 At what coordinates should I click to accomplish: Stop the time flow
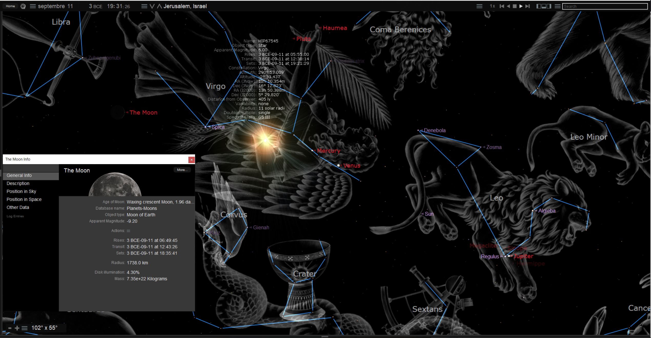[514, 6]
